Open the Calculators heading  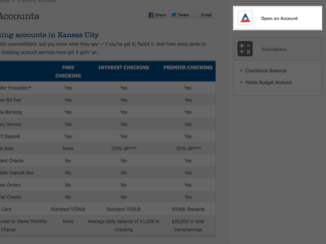pos(274,49)
